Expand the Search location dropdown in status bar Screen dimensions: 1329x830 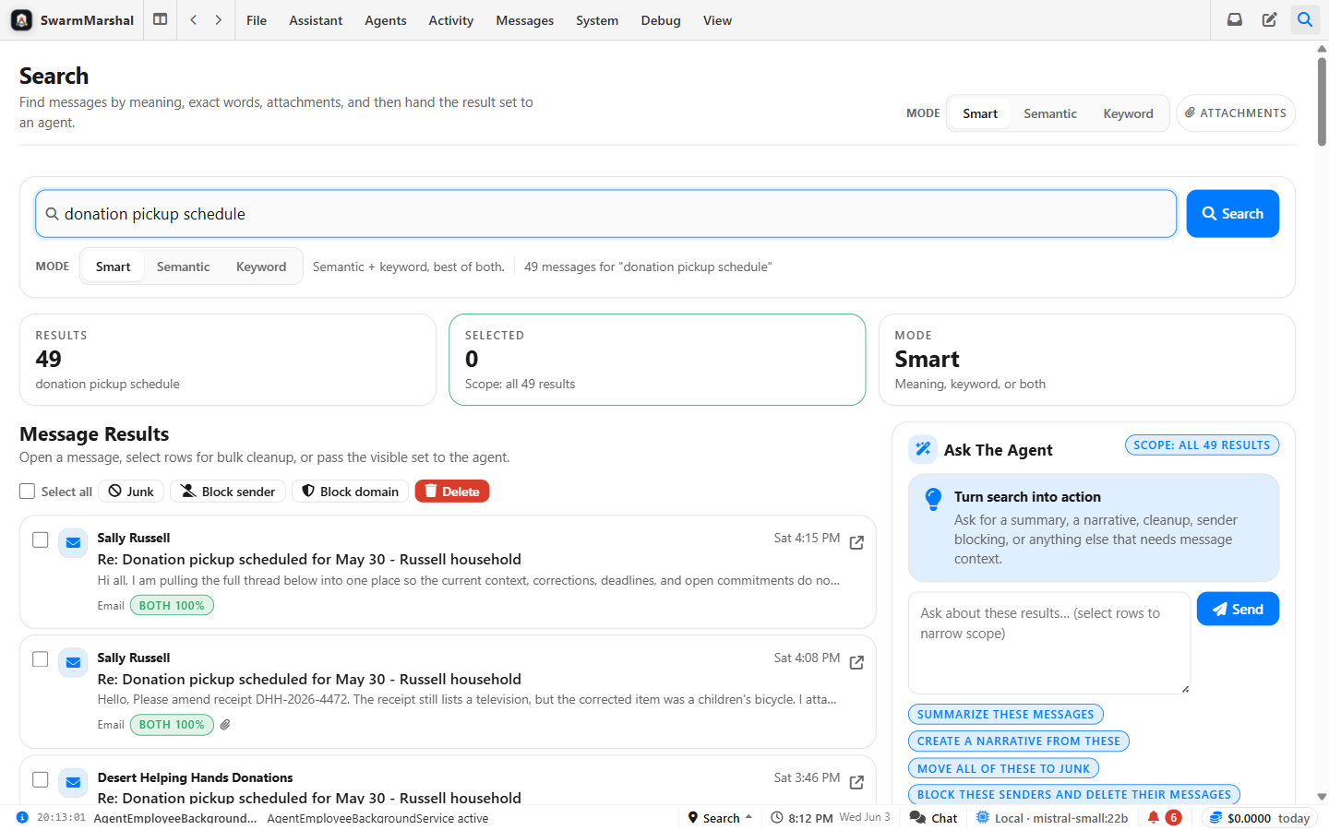pyautogui.click(x=721, y=817)
